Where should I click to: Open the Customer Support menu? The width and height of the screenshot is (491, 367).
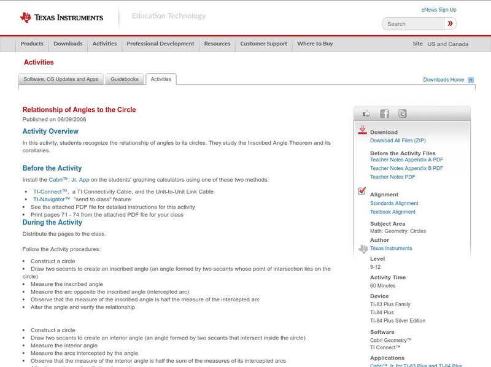point(264,44)
